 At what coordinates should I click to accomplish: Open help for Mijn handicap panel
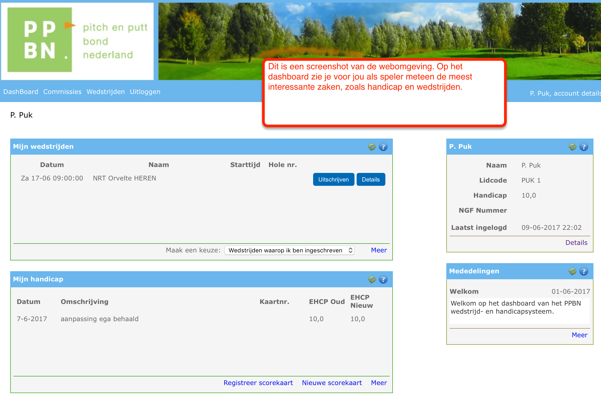383,279
